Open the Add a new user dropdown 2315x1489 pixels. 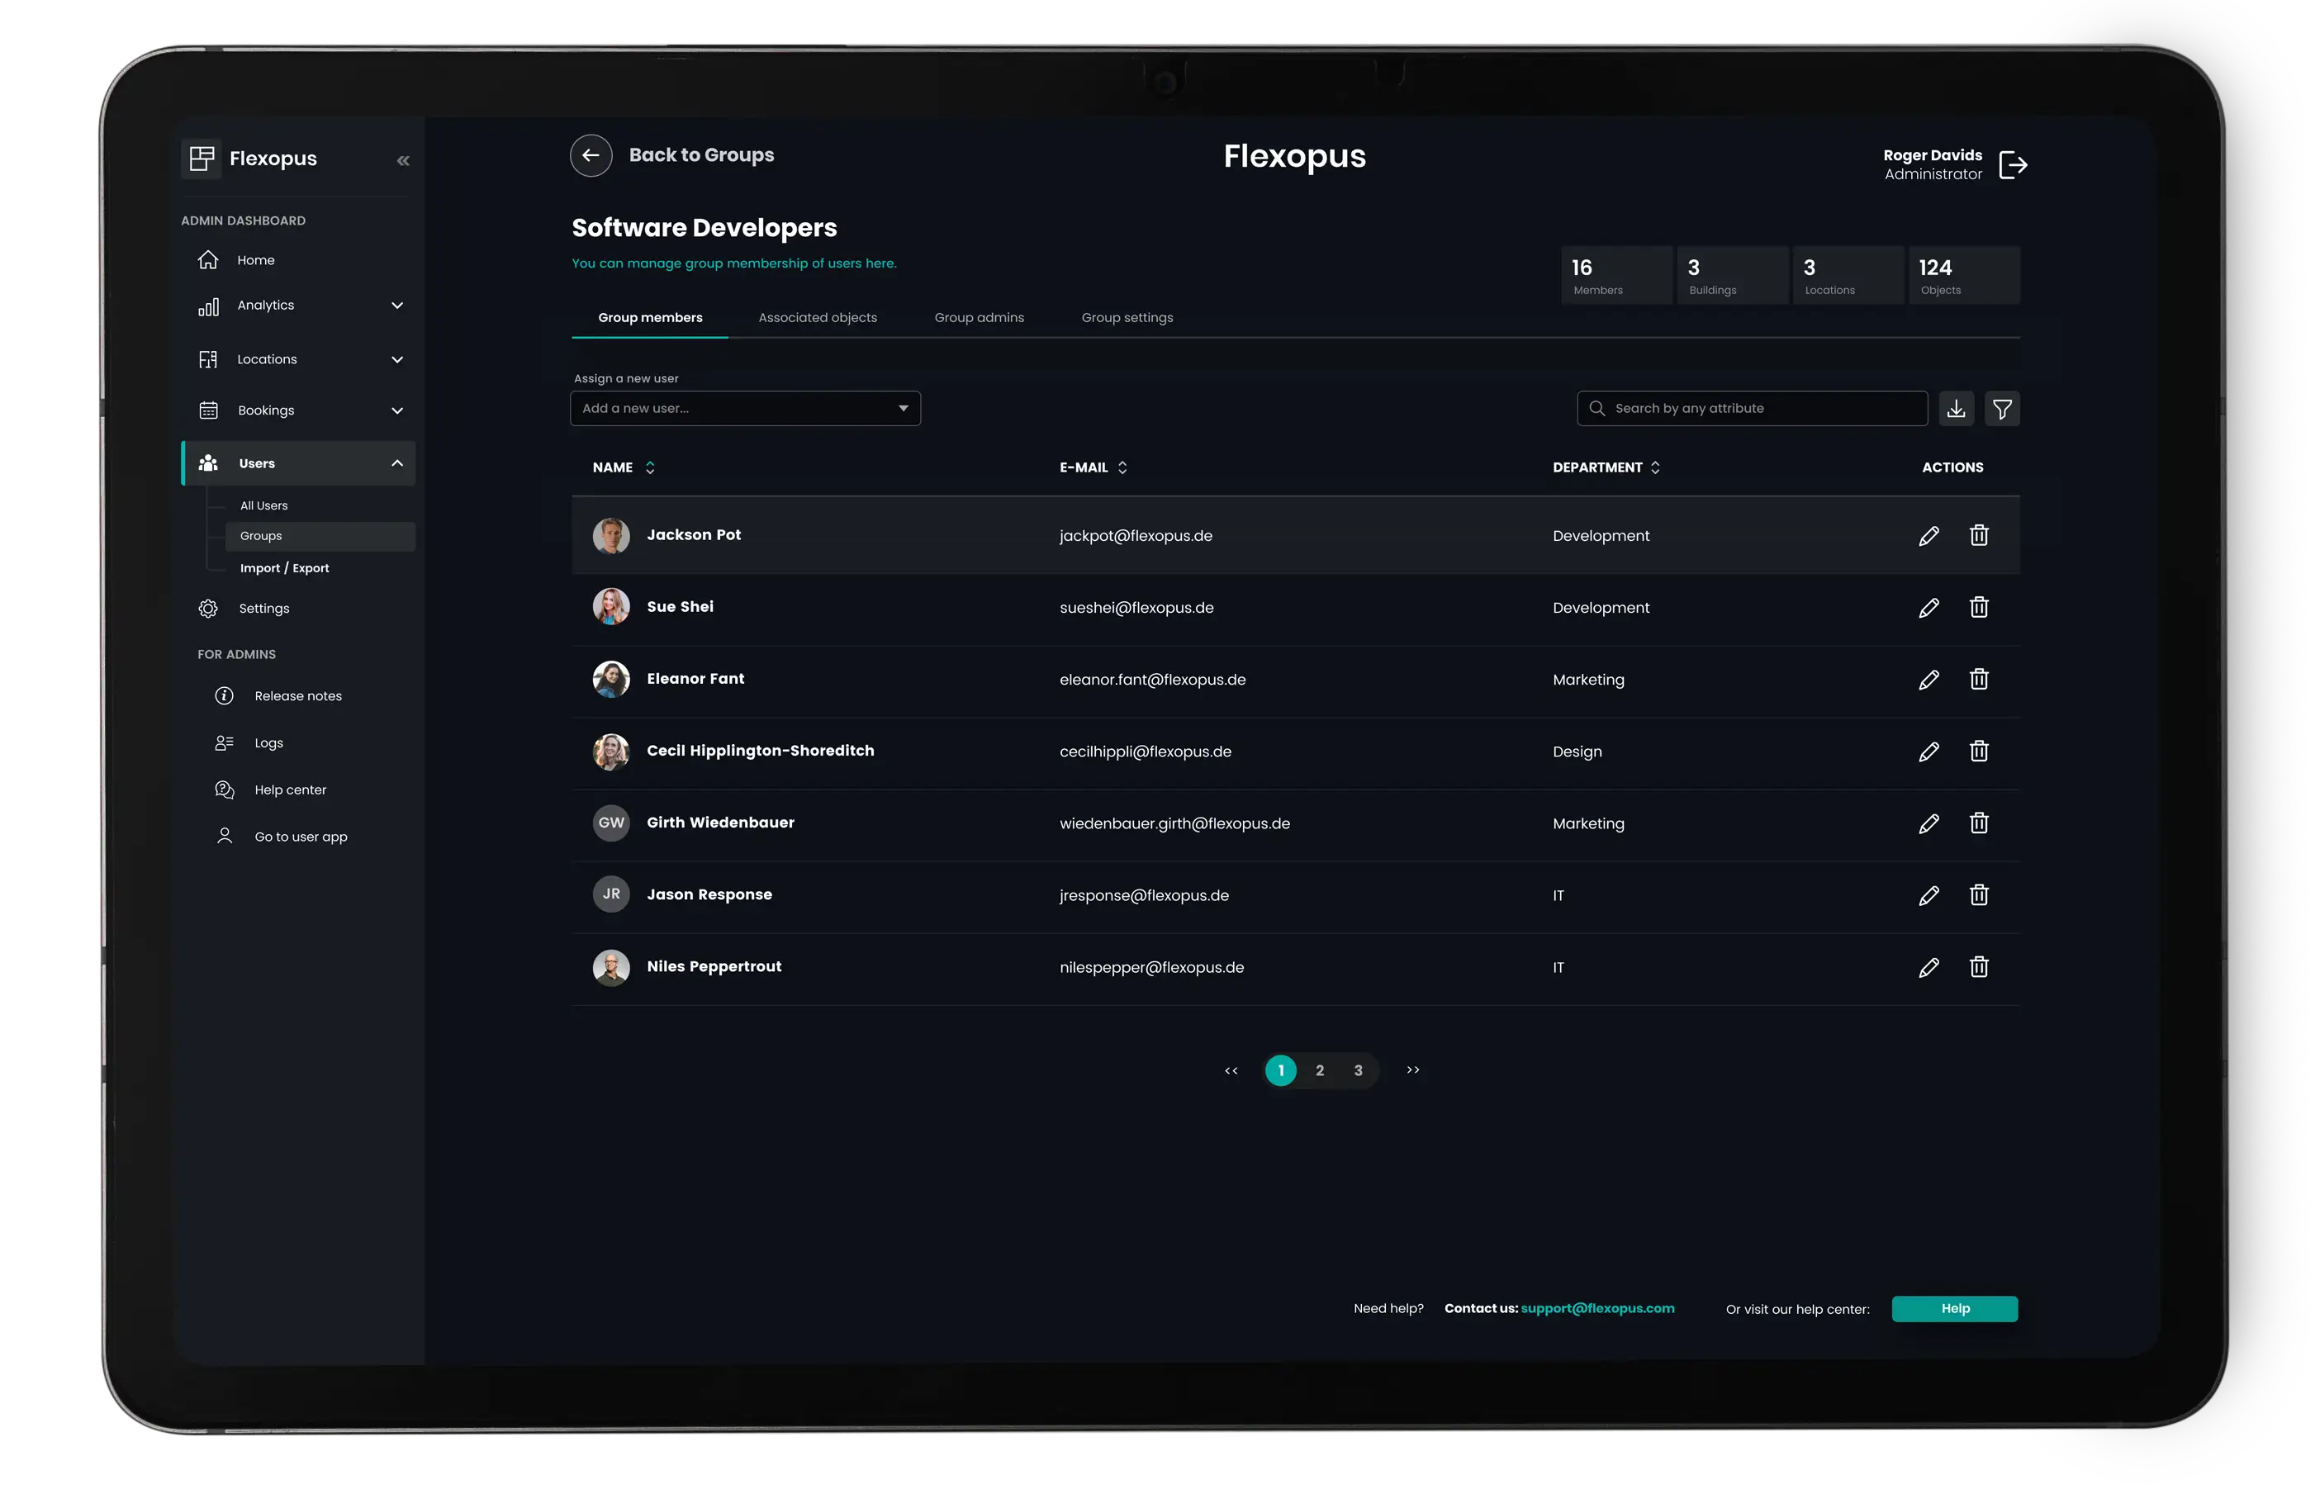745,409
